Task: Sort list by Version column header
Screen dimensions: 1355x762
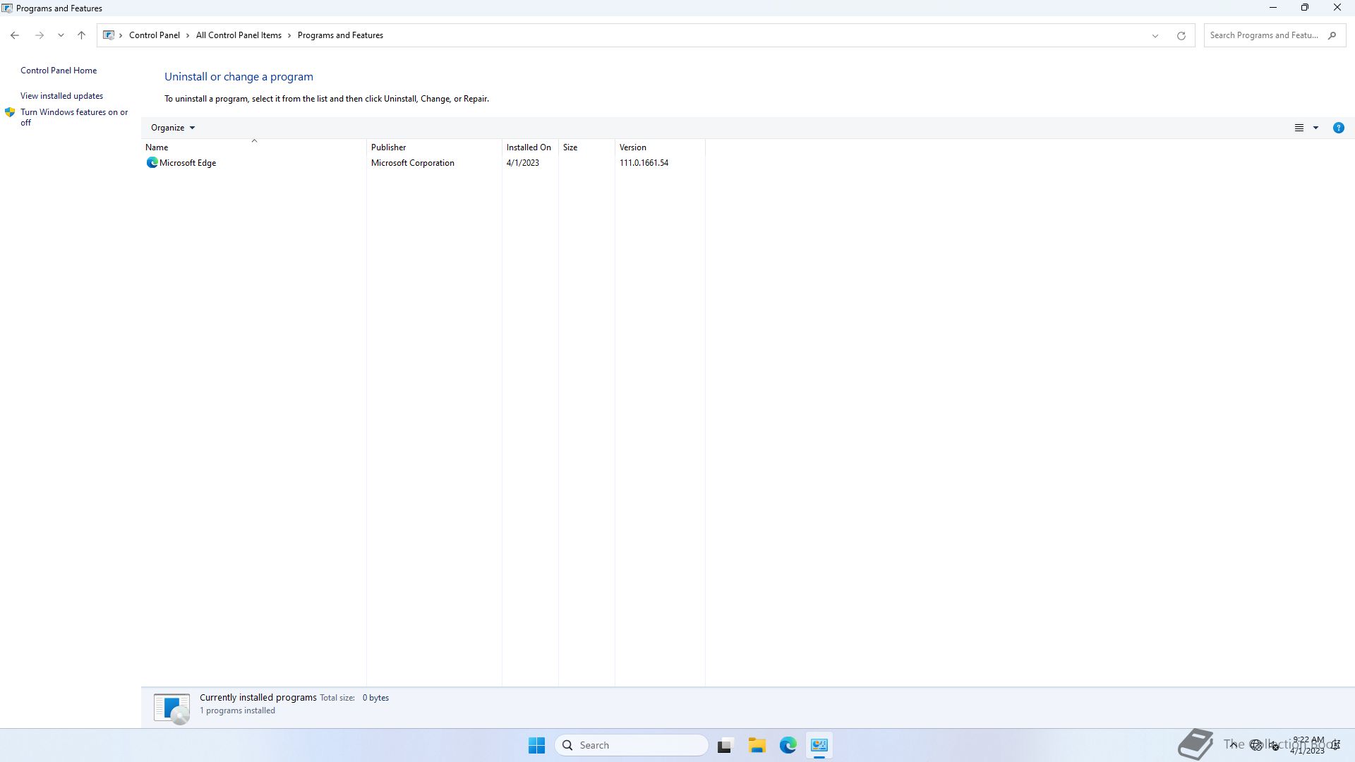Action: (660, 147)
